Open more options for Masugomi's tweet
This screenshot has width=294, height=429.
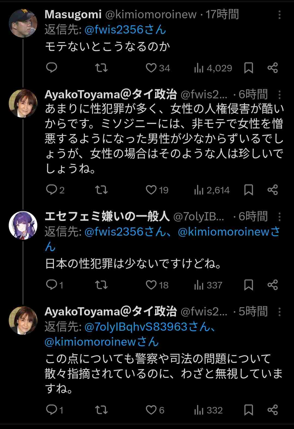(x=279, y=15)
